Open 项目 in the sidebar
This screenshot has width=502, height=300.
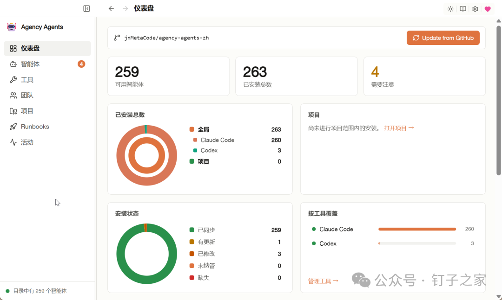tap(47, 111)
